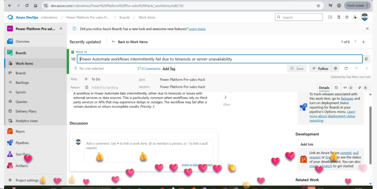Viewport: 377px width, 189px height.
Task: Click the browser Reload button
Action: point(27,6)
